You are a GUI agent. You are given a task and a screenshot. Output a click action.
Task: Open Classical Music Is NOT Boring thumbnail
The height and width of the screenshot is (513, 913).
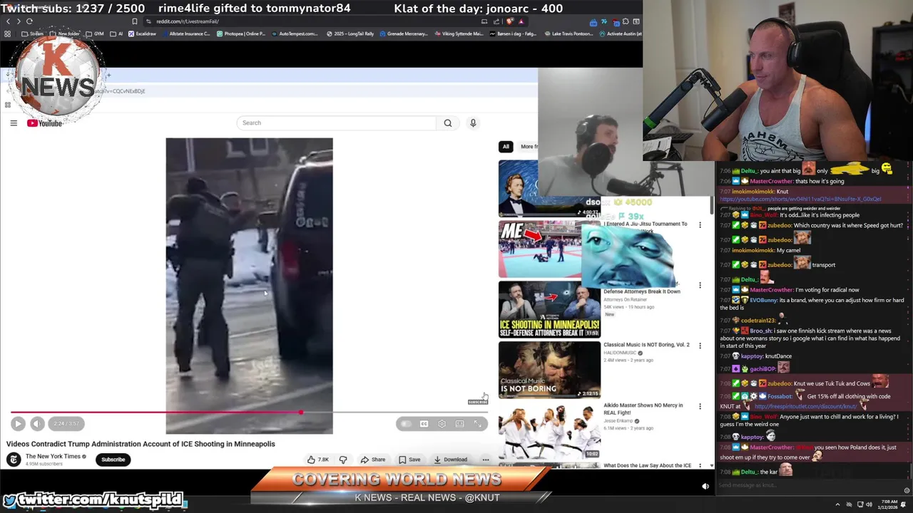pyautogui.click(x=549, y=370)
